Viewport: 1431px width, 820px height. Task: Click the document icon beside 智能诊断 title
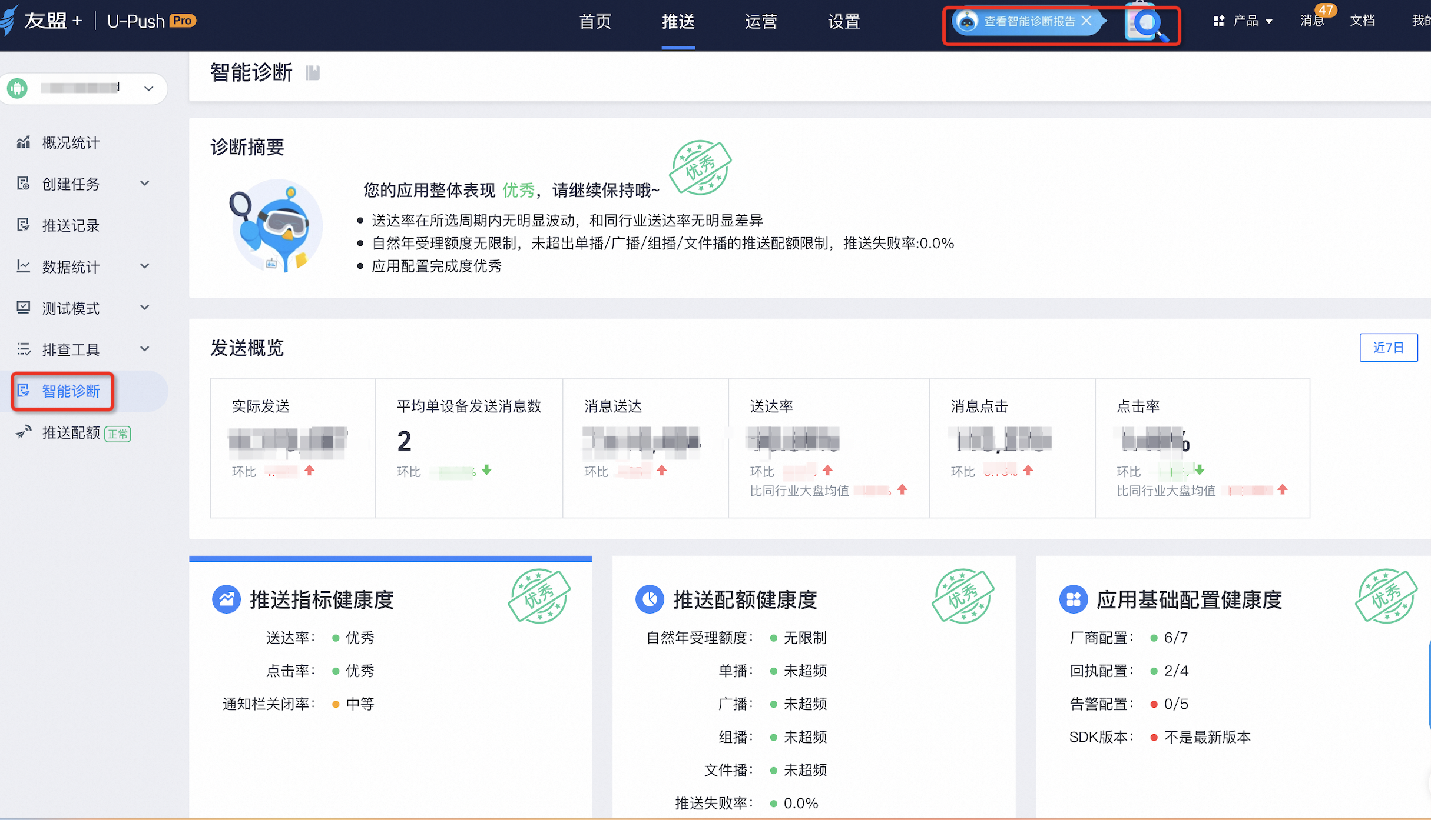[313, 73]
